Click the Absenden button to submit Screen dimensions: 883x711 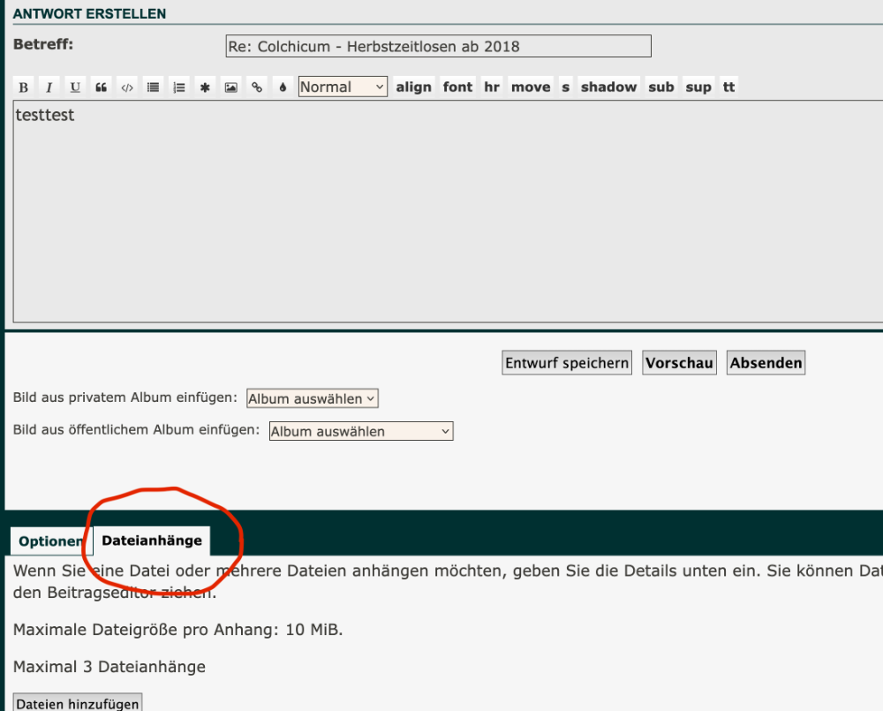[766, 363]
